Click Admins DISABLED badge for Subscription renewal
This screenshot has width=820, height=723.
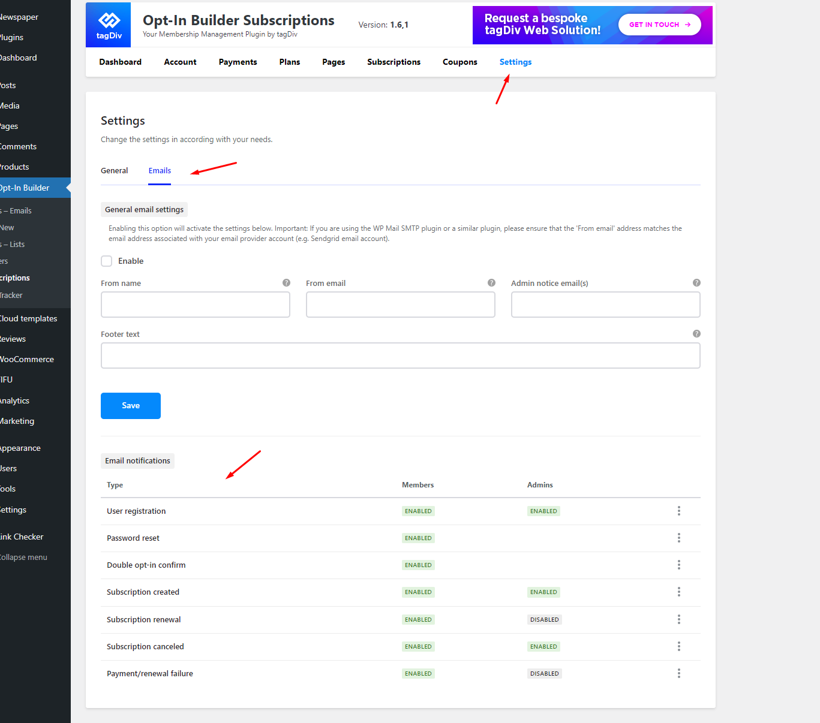(x=545, y=620)
